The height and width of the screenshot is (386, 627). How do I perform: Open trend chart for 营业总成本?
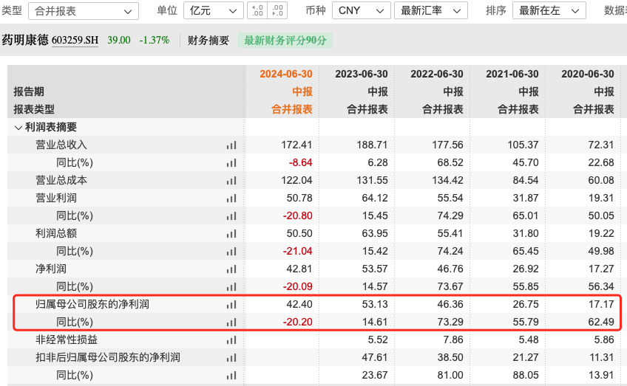pos(231,181)
